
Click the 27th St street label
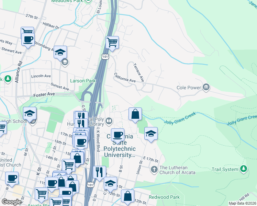32,16
